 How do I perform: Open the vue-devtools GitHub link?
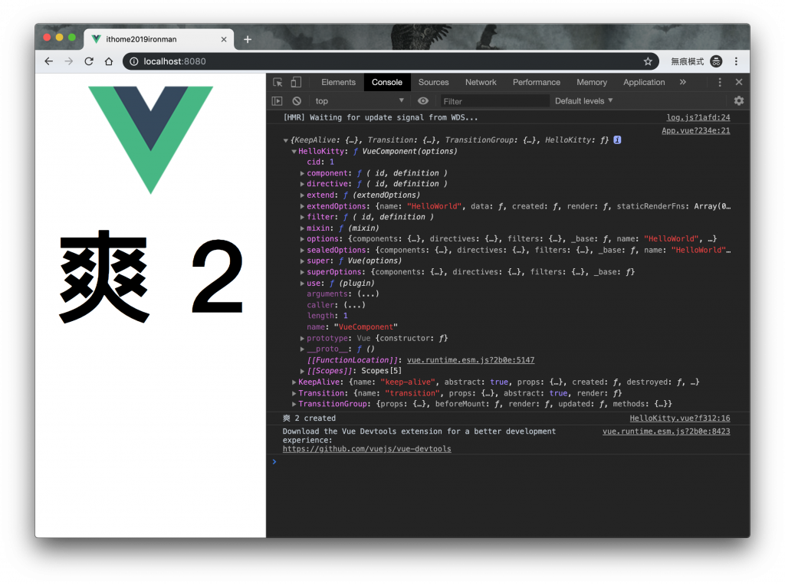click(366, 449)
